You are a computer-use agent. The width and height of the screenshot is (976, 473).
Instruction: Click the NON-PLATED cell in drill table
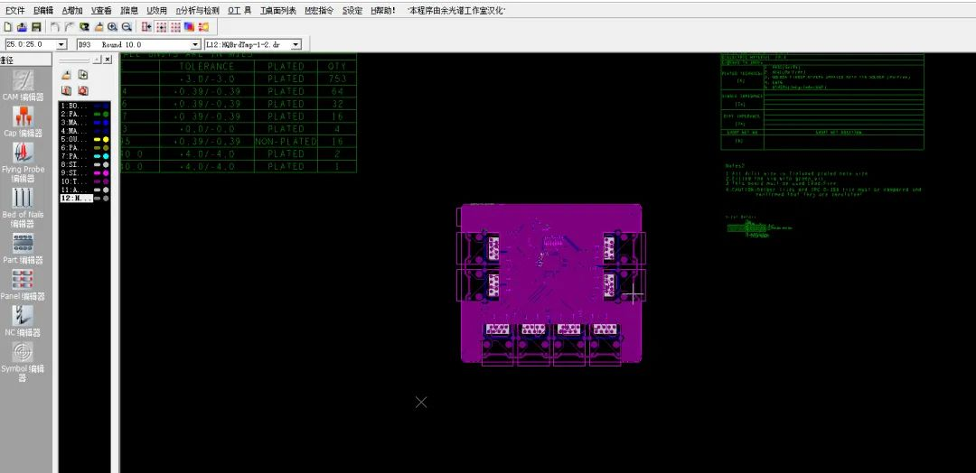pyautogui.click(x=286, y=142)
